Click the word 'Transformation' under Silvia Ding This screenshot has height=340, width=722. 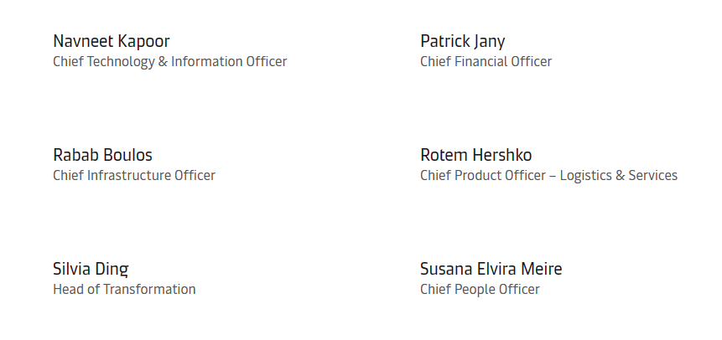(149, 289)
